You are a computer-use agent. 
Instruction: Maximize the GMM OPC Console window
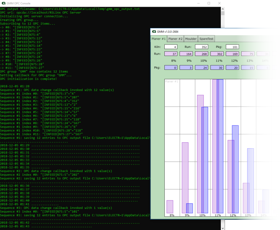point(209,3)
